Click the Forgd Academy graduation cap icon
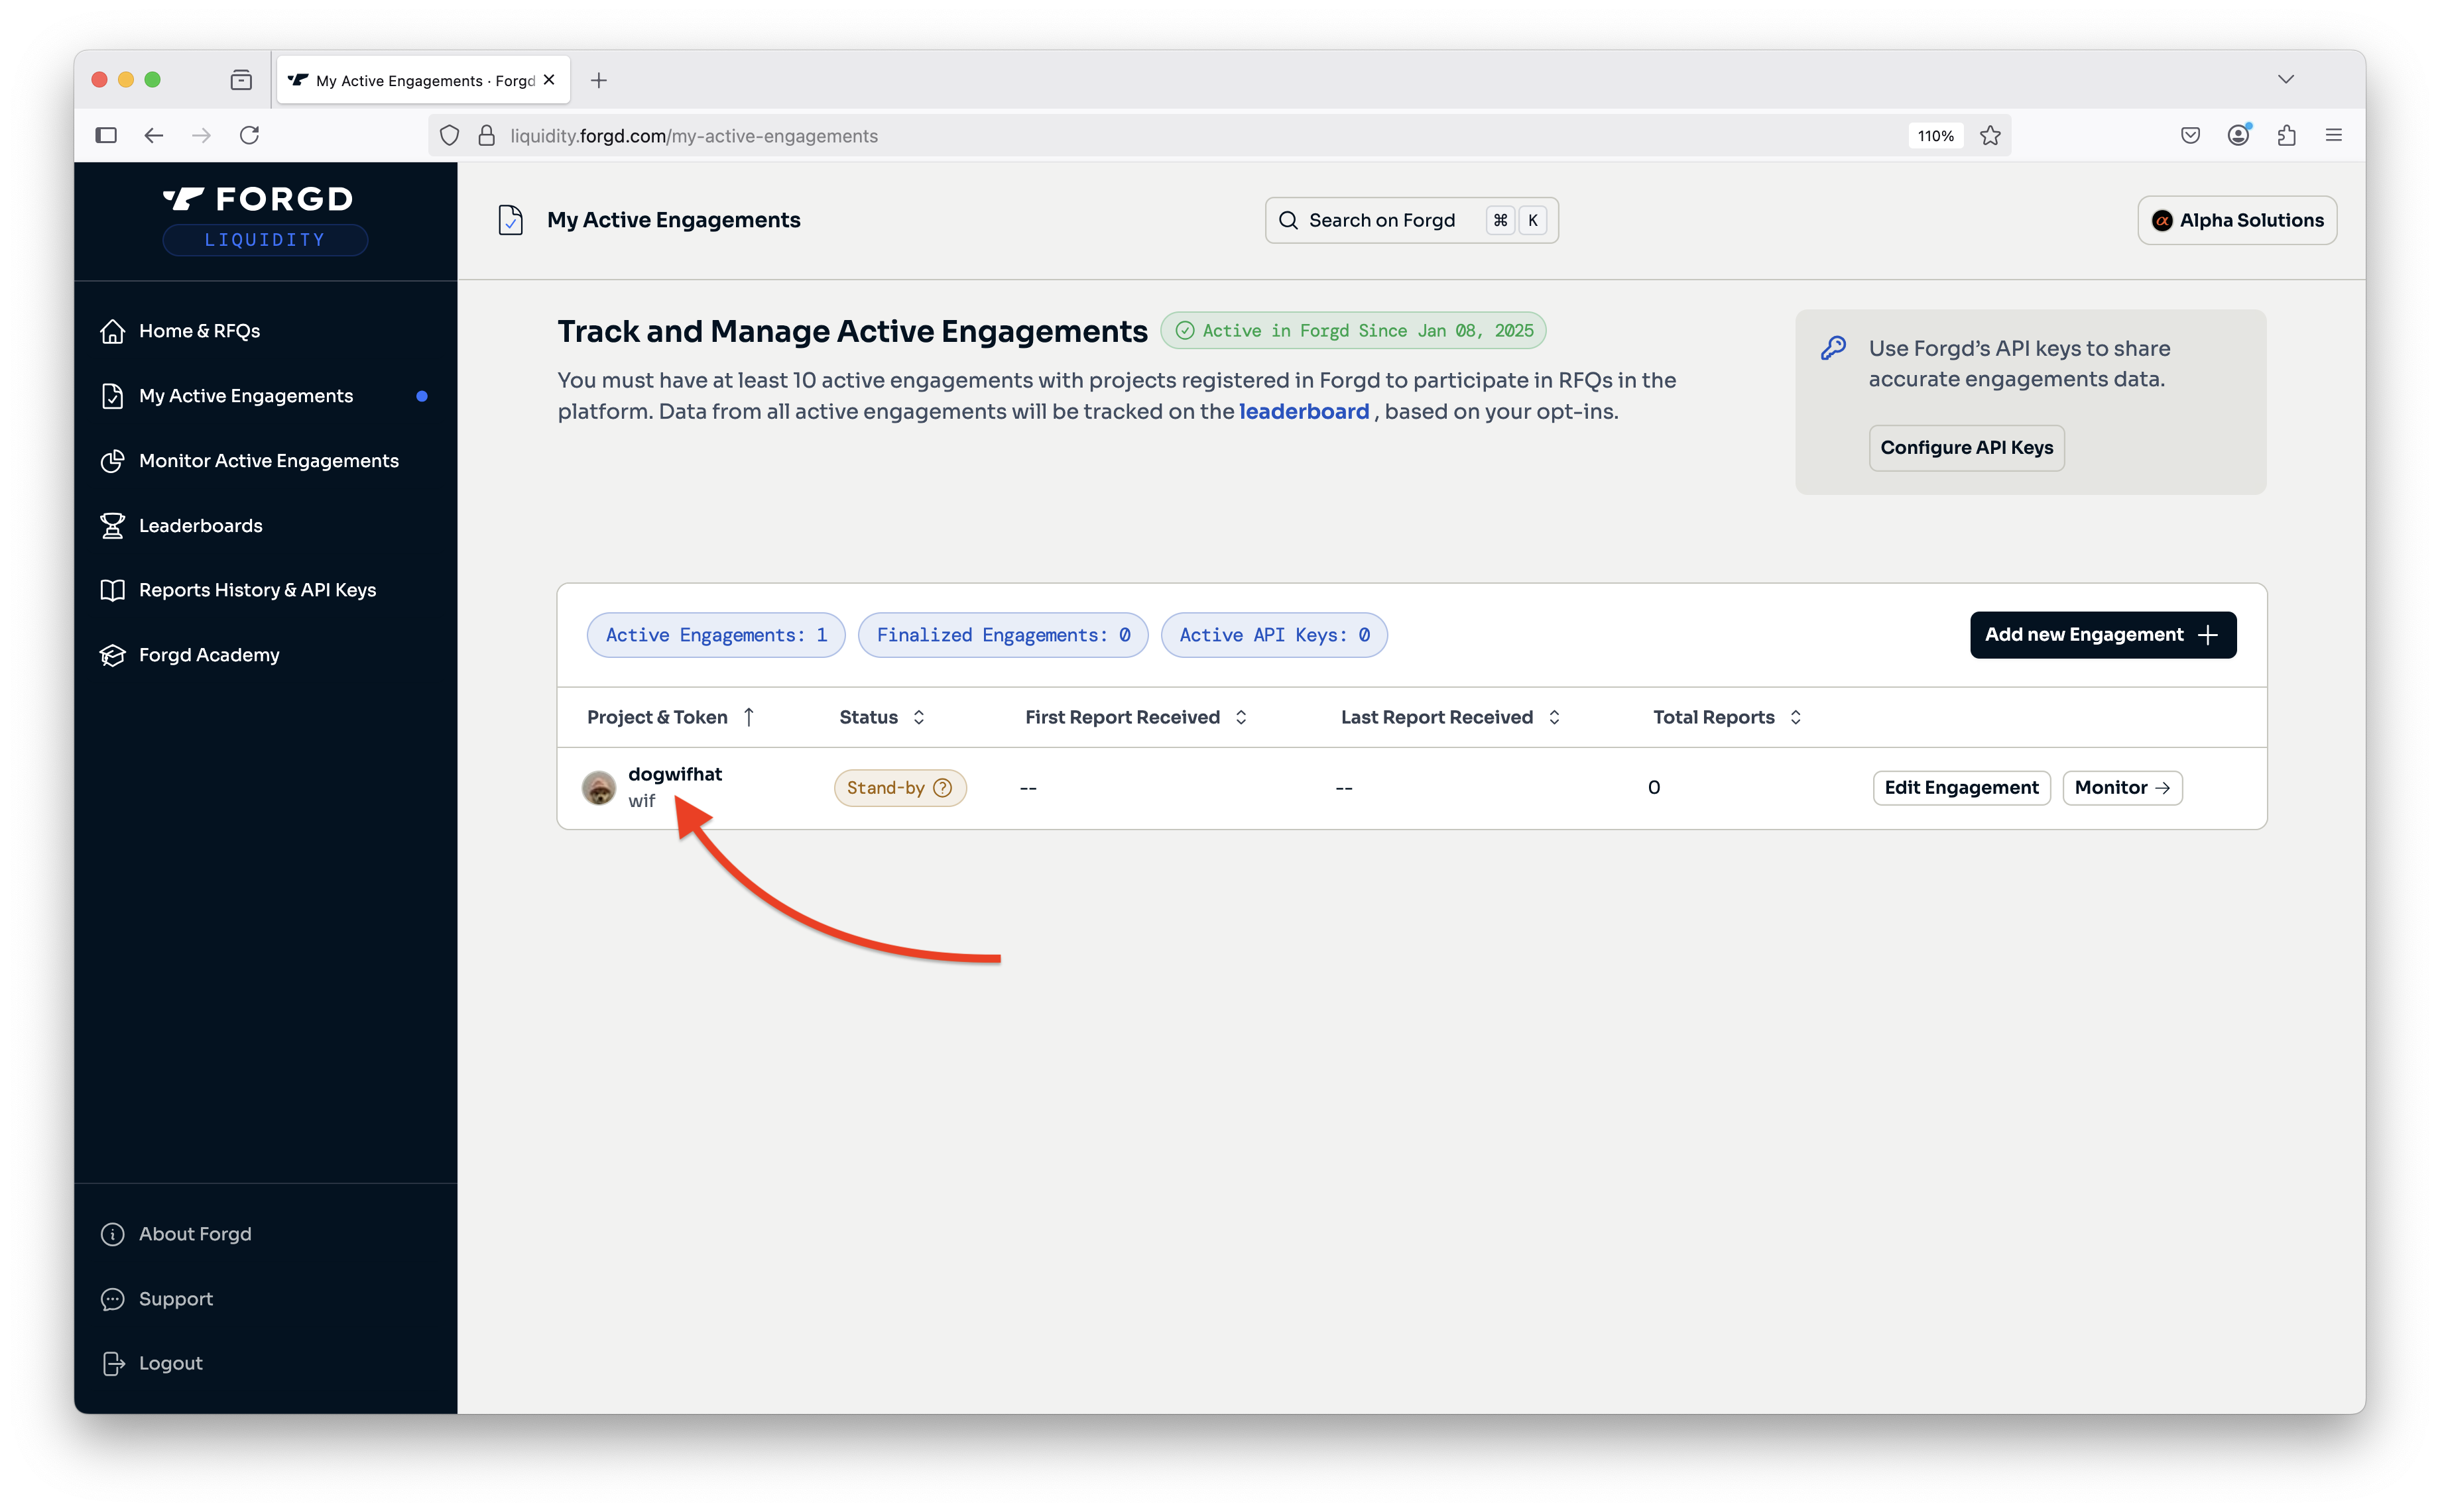The width and height of the screenshot is (2440, 1512). coord(112,655)
